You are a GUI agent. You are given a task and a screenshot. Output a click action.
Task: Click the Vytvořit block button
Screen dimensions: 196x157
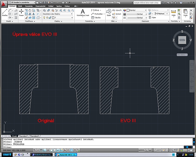(117, 10)
